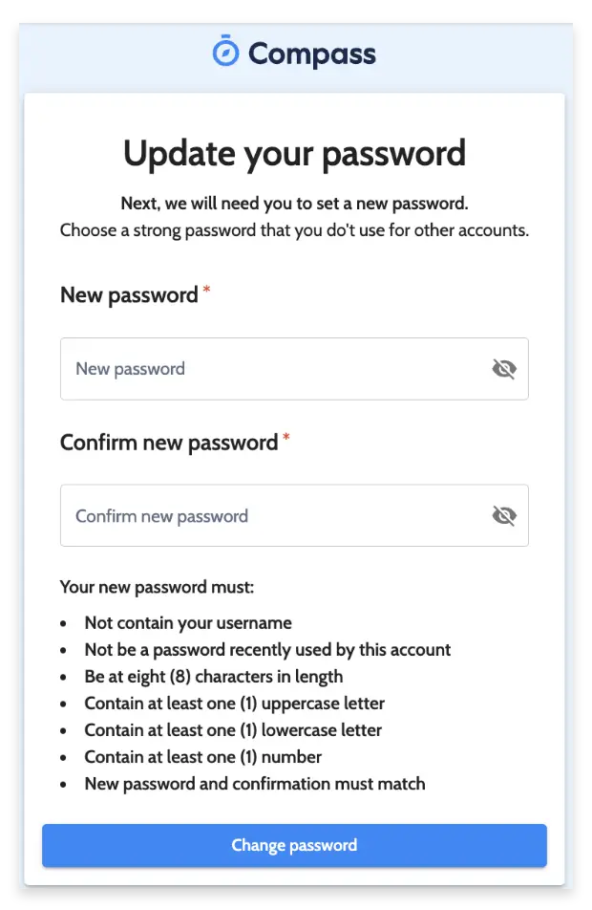
Task: Click the "password recently used by this account" rule
Action: tap(267, 650)
